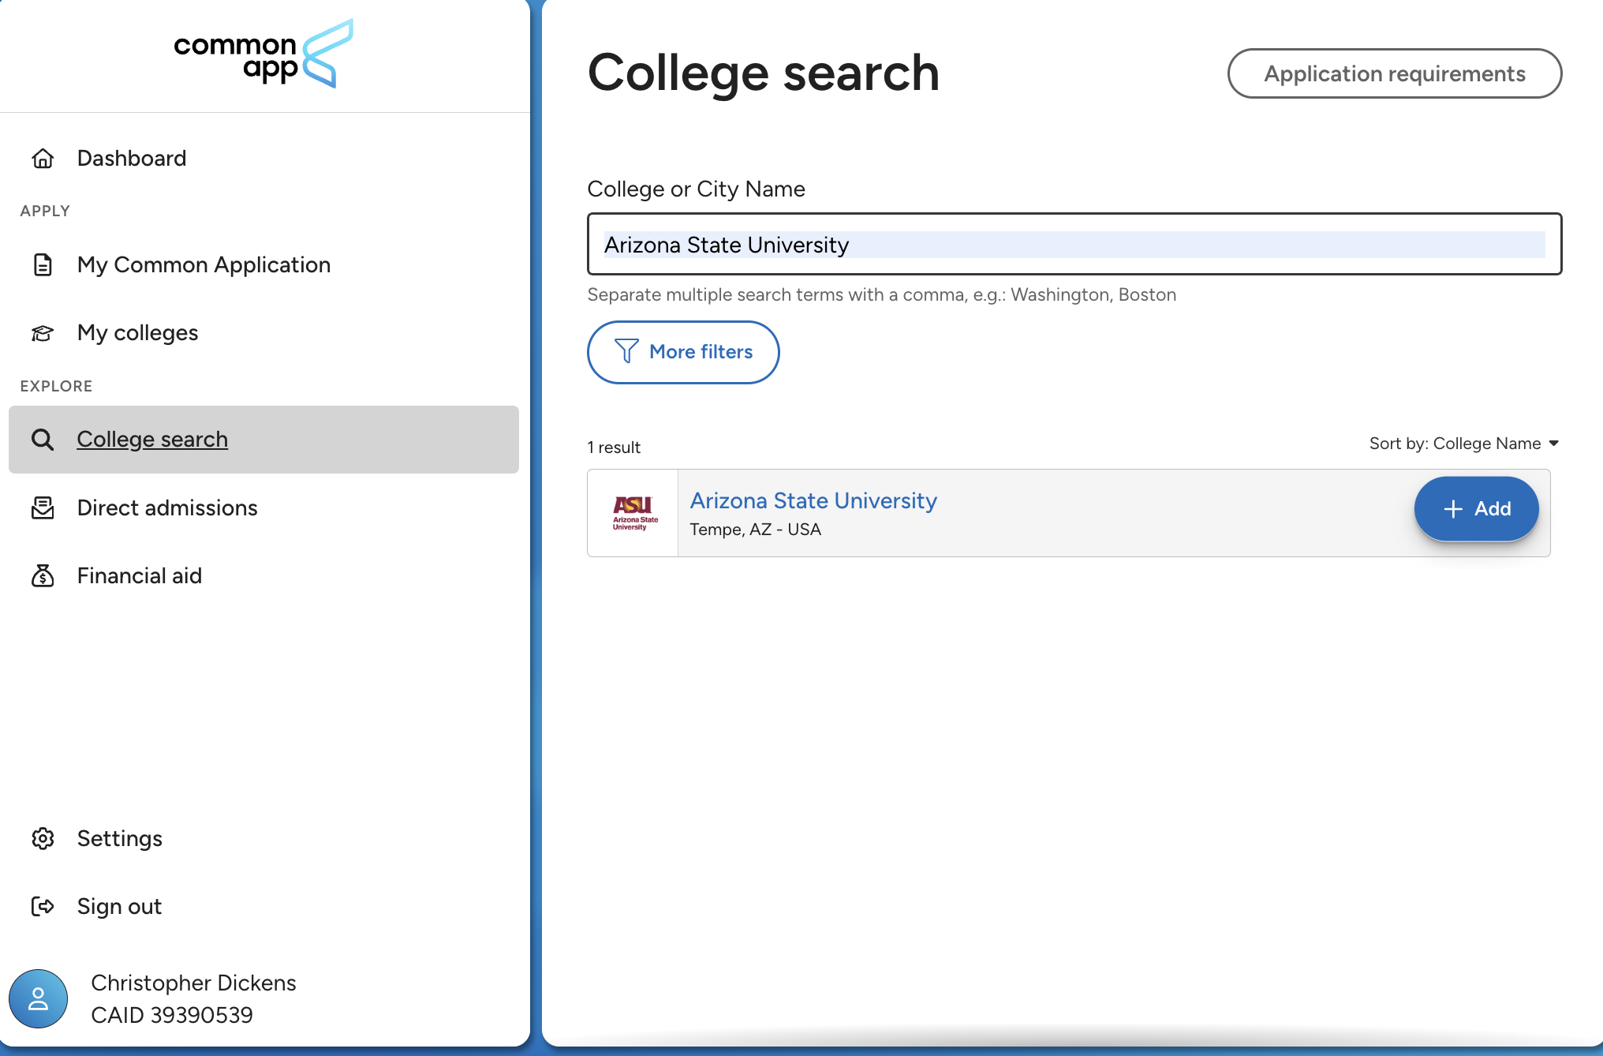Image resolution: width=1603 pixels, height=1056 pixels.
Task: Click the ASU logo thumbnail
Action: [x=632, y=512]
